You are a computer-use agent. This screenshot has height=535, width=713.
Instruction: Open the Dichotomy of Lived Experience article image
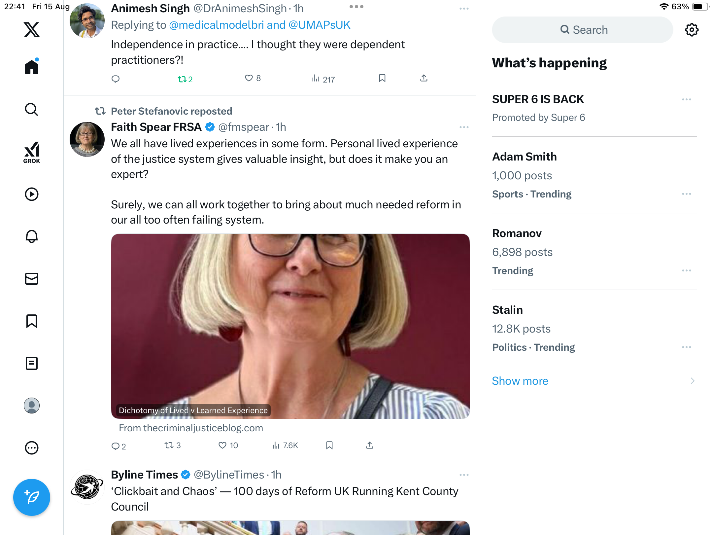[290, 326]
